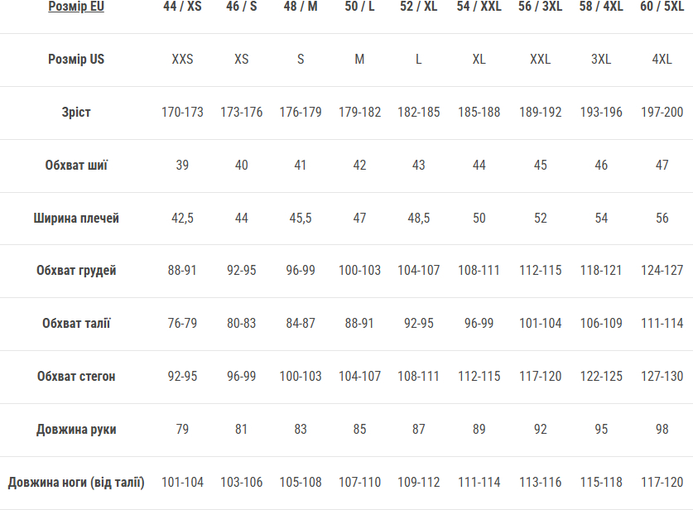Select the "50 / L" size column header
Image resolution: width=693 pixels, height=510 pixels.
point(359,7)
